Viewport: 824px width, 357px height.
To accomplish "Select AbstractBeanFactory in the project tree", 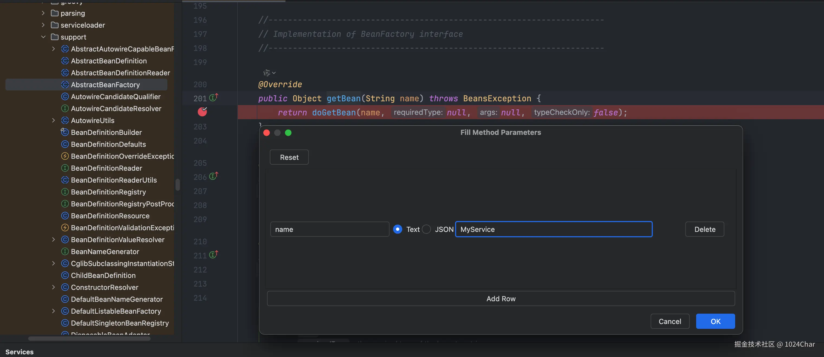I will pos(105,85).
